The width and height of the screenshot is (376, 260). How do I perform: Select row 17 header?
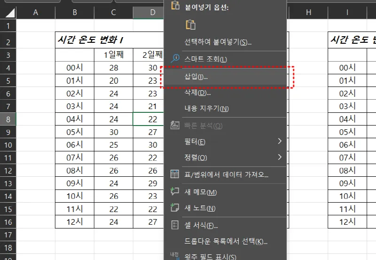point(8,235)
